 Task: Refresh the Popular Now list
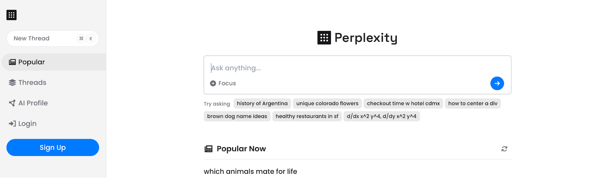(504, 149)
